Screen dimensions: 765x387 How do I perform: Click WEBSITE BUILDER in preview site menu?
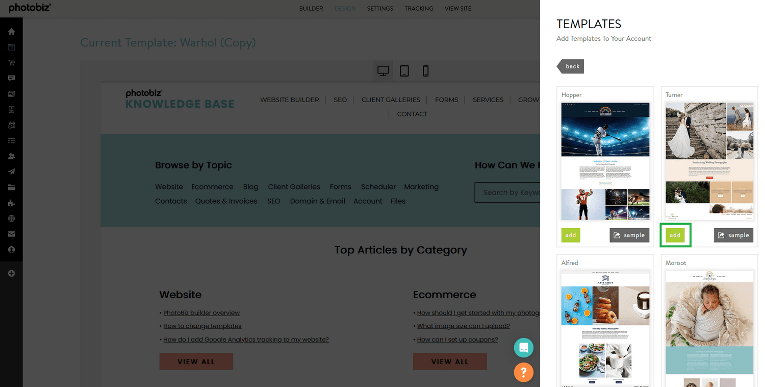(x=290, y=100)
